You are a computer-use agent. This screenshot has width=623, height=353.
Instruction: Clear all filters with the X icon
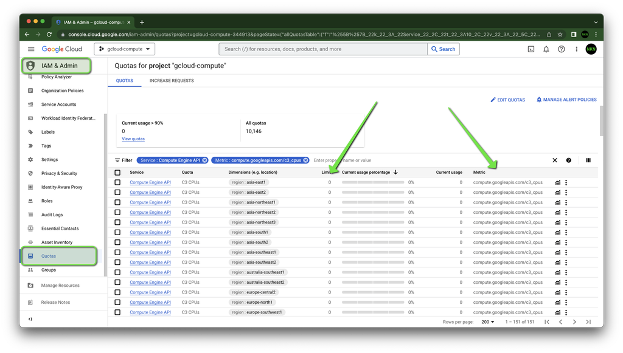tap(555, 160)
